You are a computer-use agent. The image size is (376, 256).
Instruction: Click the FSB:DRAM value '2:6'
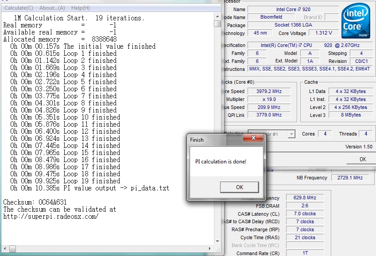305,206
